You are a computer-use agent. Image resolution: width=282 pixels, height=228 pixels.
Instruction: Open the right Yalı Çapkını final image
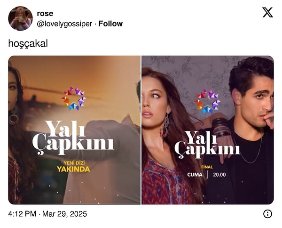pyautogui.click(x=208, y=130)
